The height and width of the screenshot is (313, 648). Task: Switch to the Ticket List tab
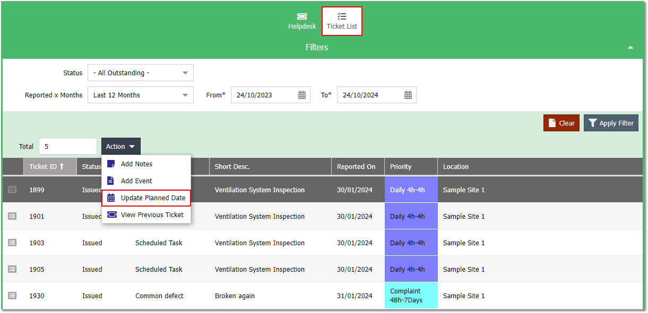coord(342,21)
